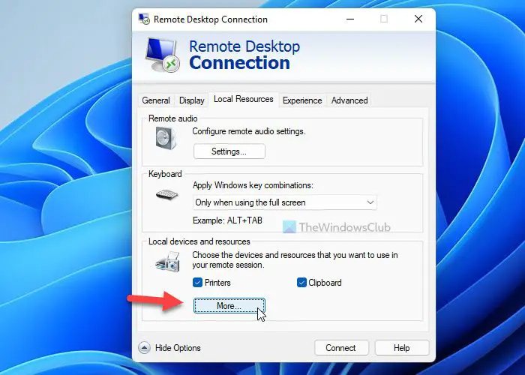Image resolution: width=525 pixels, height=375 pixels.
Task: Click the Clipboard checkbox label text
Action: pyautogui.click(x=325, y=283)
